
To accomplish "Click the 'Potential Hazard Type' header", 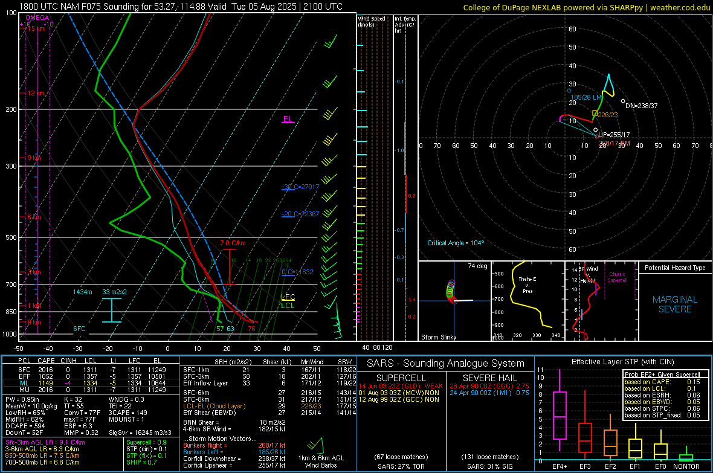I will coord(676,268).
